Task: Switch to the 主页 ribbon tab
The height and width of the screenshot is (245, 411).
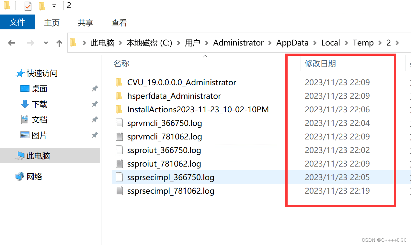Action: tap(52, 23)
